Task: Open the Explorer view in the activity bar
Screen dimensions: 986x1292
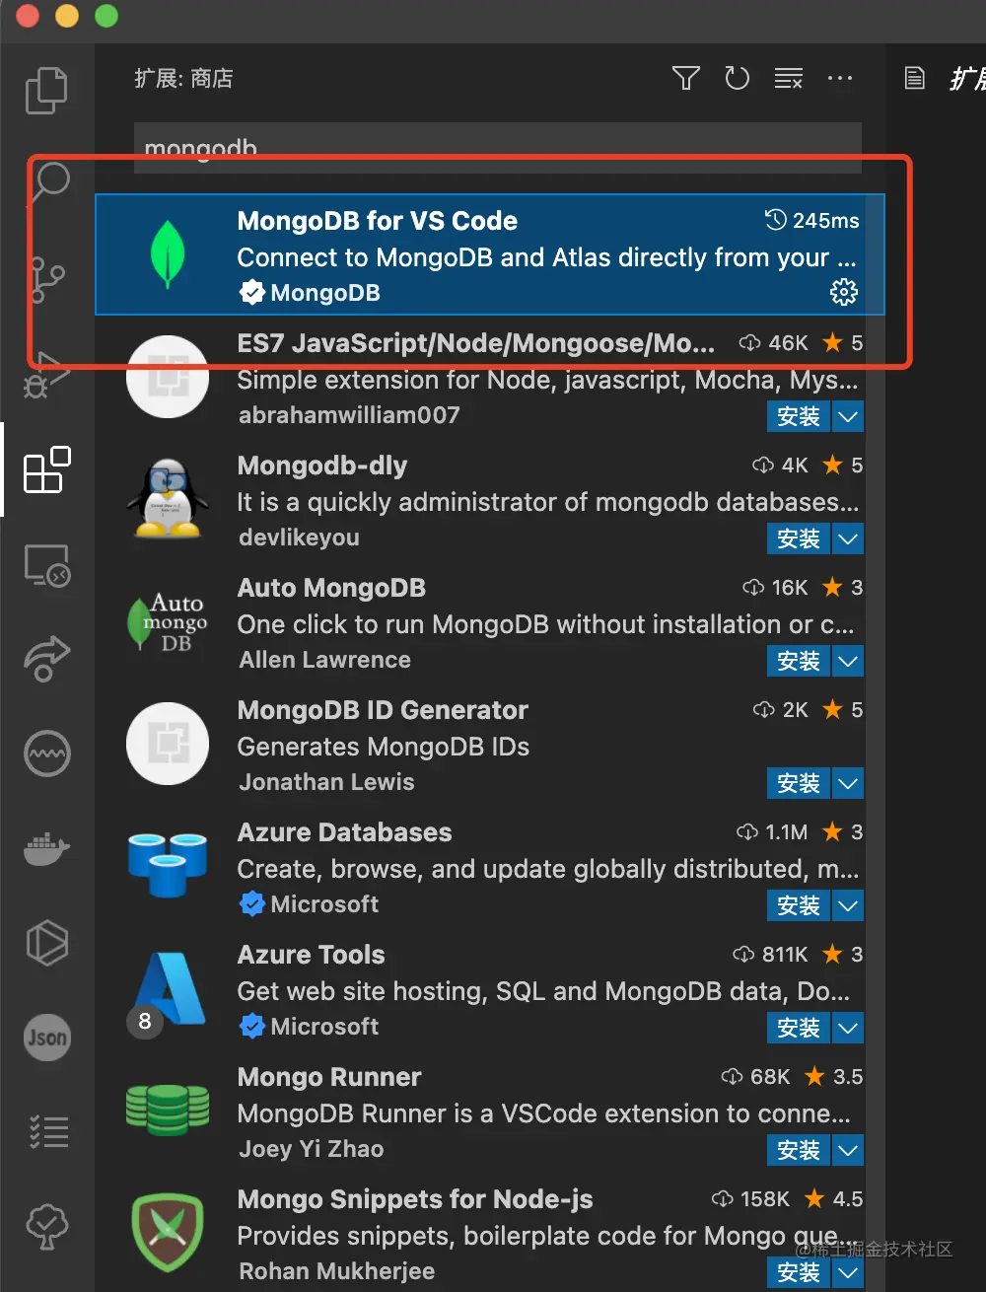Action: [46, 90]
